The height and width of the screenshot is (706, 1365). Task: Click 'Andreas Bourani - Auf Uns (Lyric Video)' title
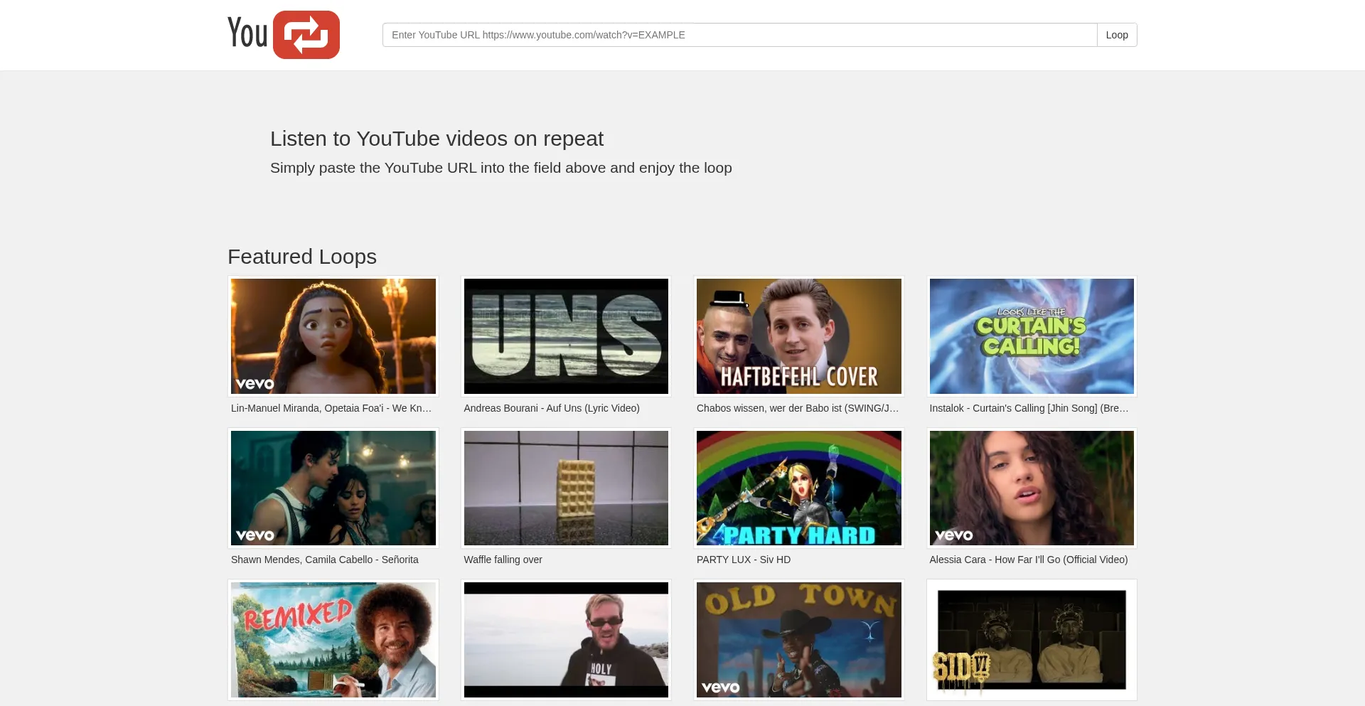click(x=552, y=408)
